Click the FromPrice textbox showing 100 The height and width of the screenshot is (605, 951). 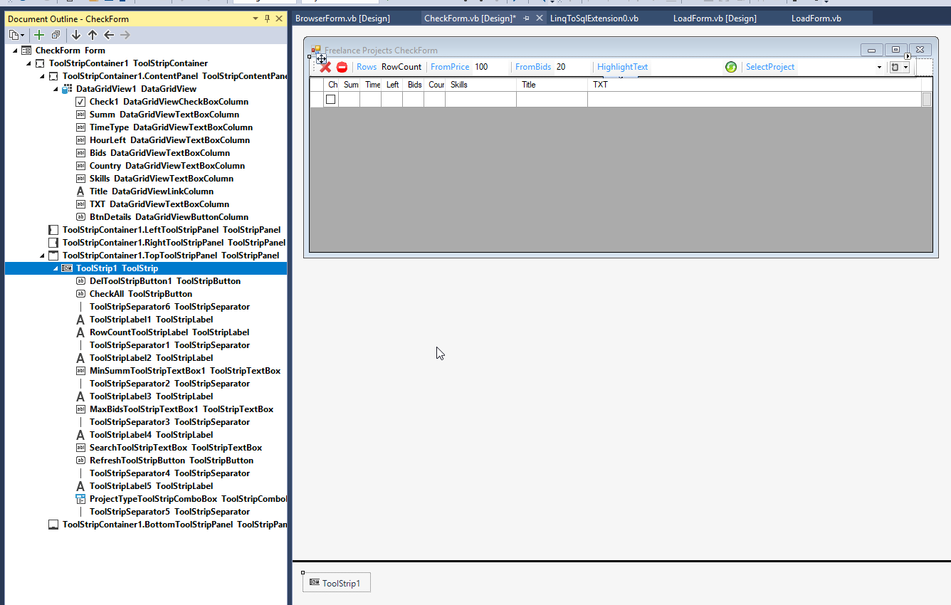pyautogui.click(x=491, y=67)
